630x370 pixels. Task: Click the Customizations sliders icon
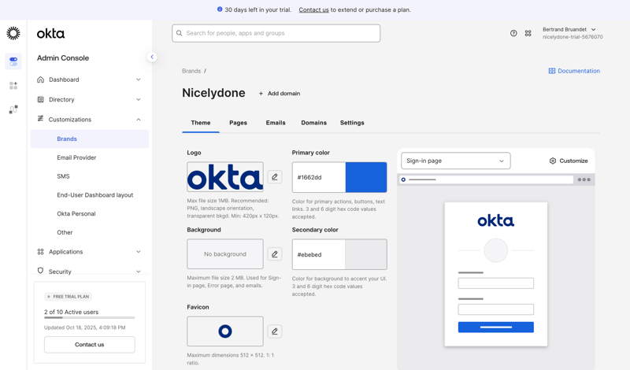(x=41, y=119)
